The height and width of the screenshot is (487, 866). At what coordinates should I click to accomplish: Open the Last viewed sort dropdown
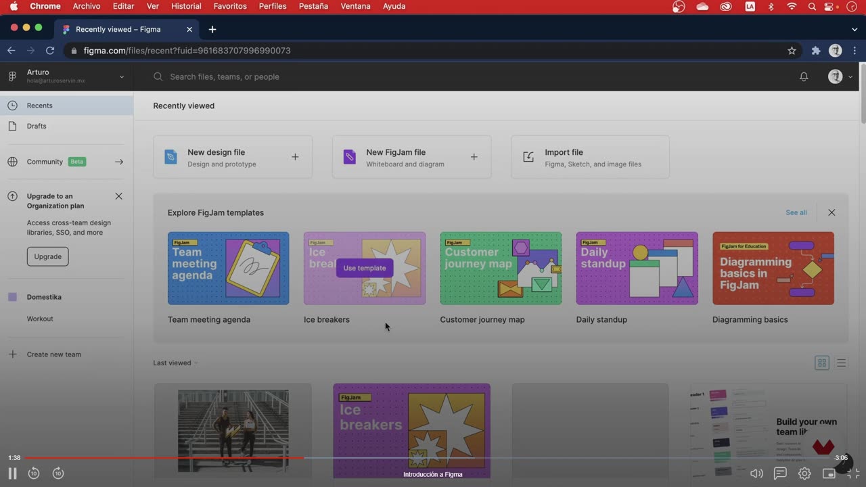[175, 363]
